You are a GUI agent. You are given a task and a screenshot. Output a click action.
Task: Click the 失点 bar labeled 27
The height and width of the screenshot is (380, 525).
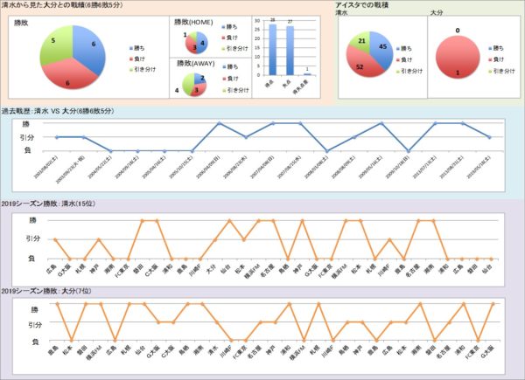(x=290, y=51)
